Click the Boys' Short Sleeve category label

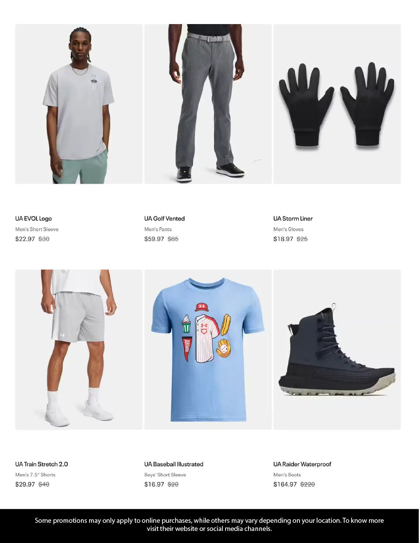[x=165, y=475]
